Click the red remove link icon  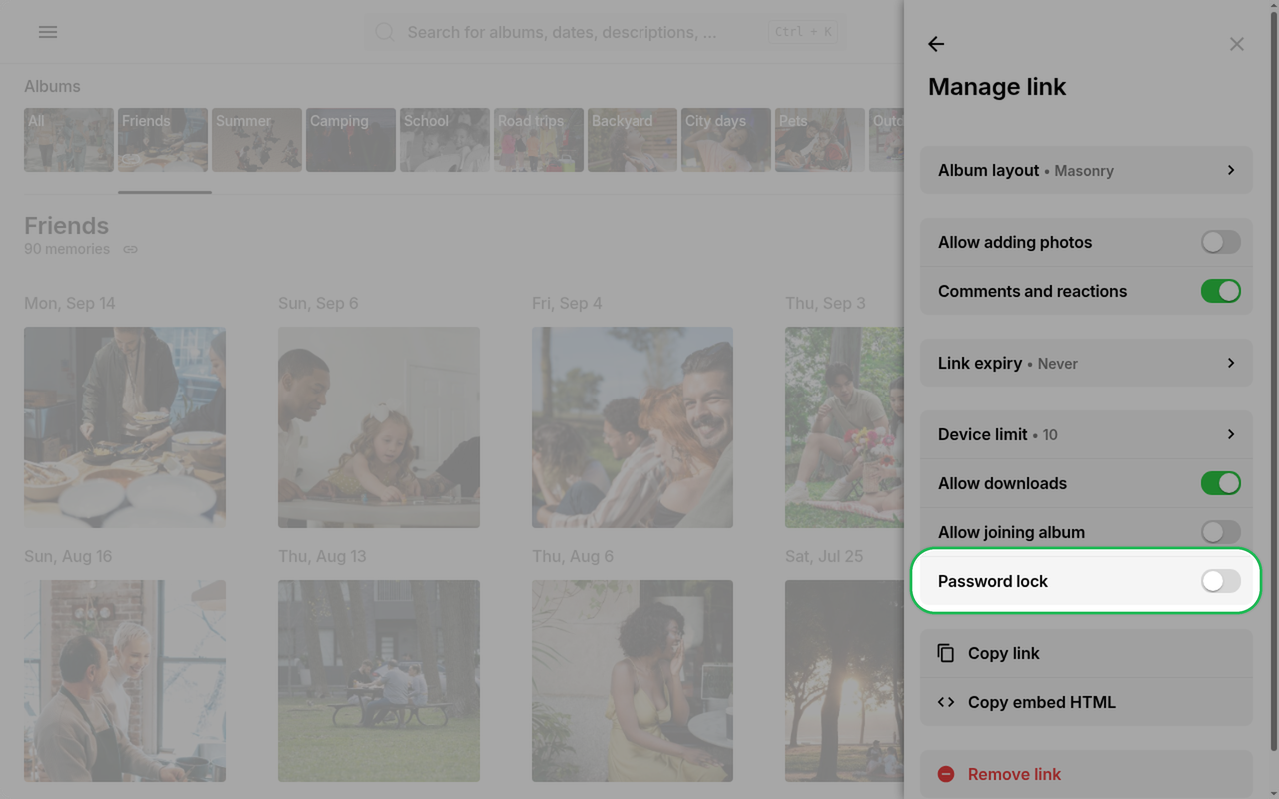(x=946, y=774)
